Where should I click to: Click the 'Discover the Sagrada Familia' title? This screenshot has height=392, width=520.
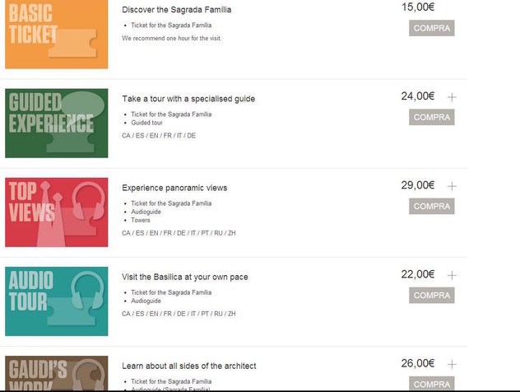[x=176, y=10]
